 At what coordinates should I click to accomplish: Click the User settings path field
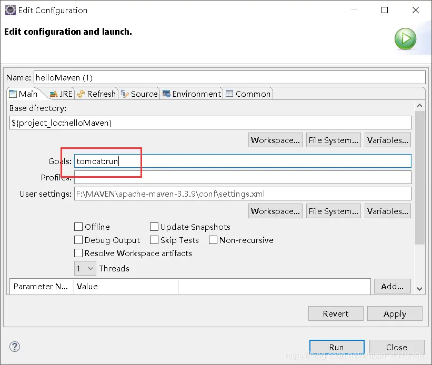point(243,194)
